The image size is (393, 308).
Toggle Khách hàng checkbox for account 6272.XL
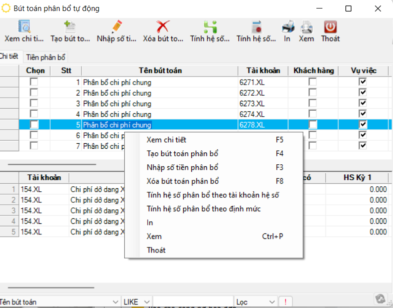tap(312, 93)
